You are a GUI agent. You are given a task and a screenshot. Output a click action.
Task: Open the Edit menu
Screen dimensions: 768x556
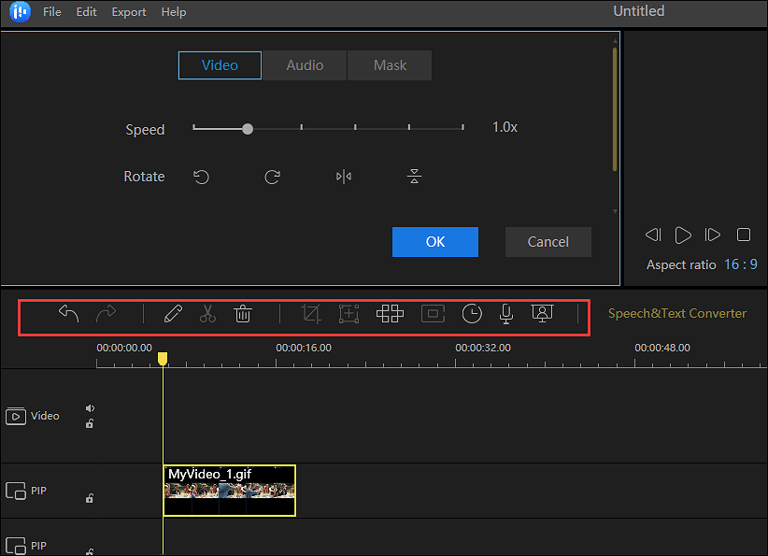pyautogui.click(x=86, y=12)
